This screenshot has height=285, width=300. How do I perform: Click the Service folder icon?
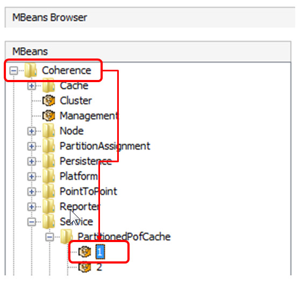49,221
